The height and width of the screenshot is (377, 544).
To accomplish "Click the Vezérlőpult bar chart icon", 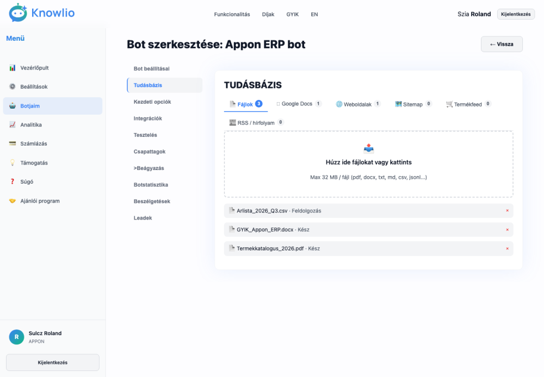I will click(x=13, y=67).
